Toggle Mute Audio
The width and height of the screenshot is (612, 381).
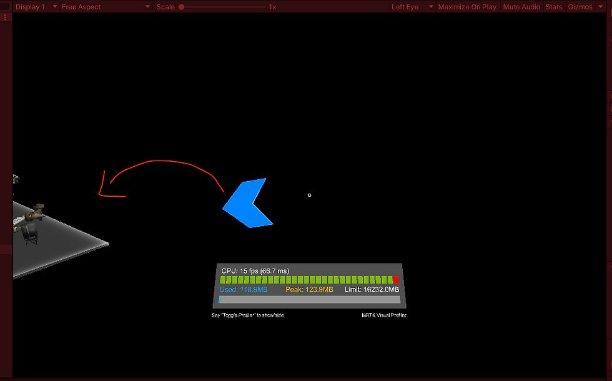(x=521, y=7)
